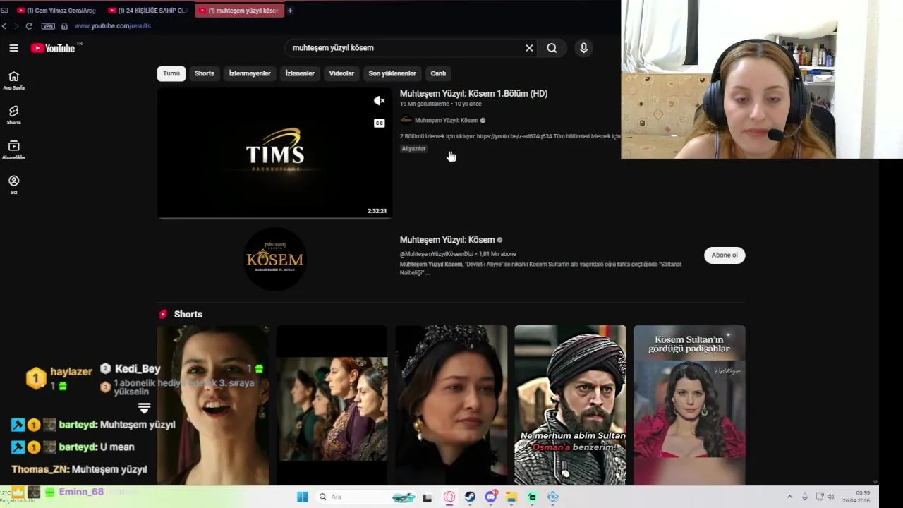Select the Canlı filter chip
This screenshot has width=903, height=508.
pyautogui.click(x=438, y=73)
